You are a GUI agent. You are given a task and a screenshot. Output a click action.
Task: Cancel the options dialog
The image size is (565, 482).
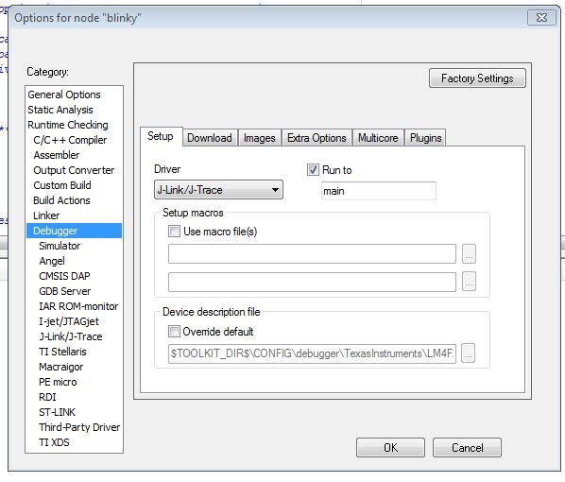(x=467, y=447)
